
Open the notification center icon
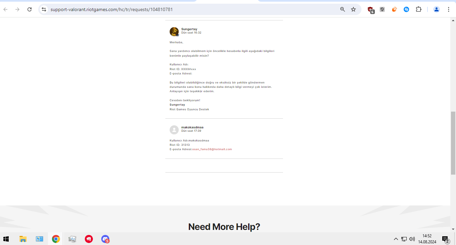[446, 239]
